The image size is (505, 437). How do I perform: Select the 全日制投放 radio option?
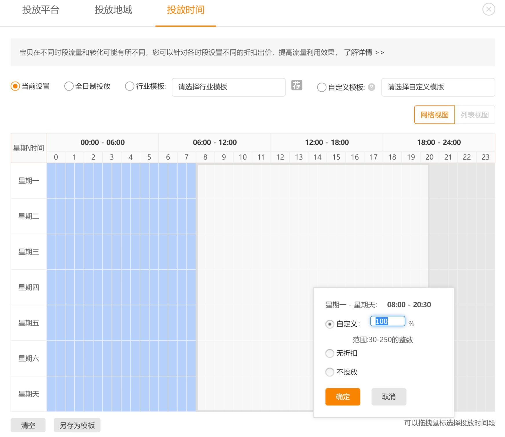click(x=69, y=86)
